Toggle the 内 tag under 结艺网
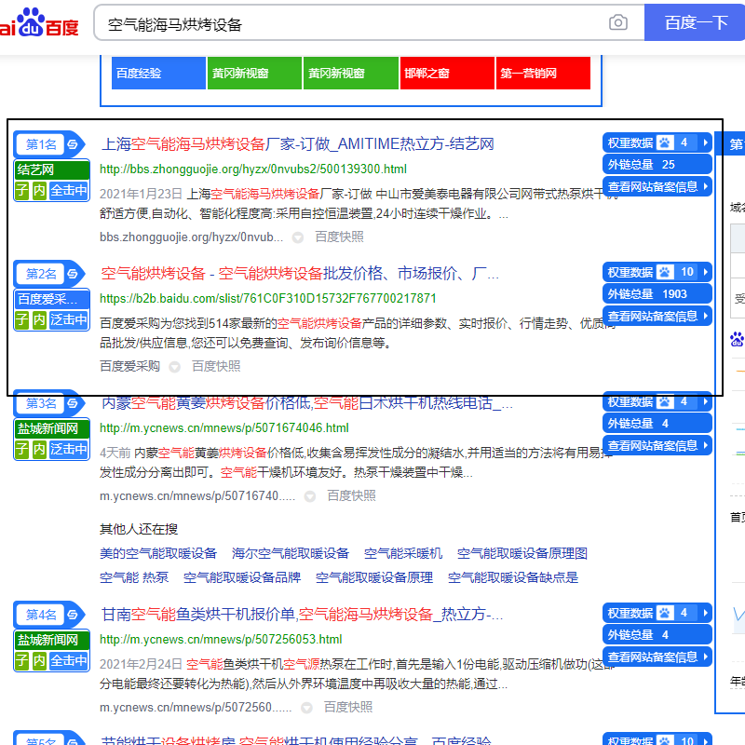The height and width of the screenshot is (745, 745). tap(39, 191)
